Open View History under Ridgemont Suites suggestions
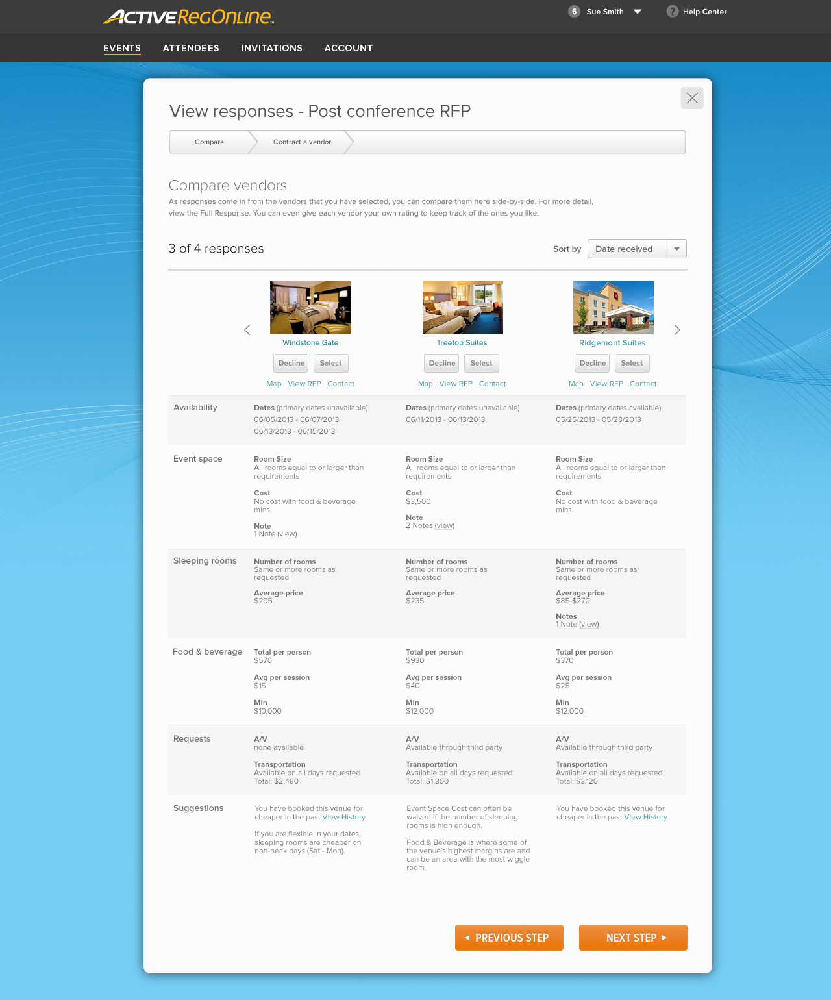This screenshot has width=831, height=1000. point(645,818)
